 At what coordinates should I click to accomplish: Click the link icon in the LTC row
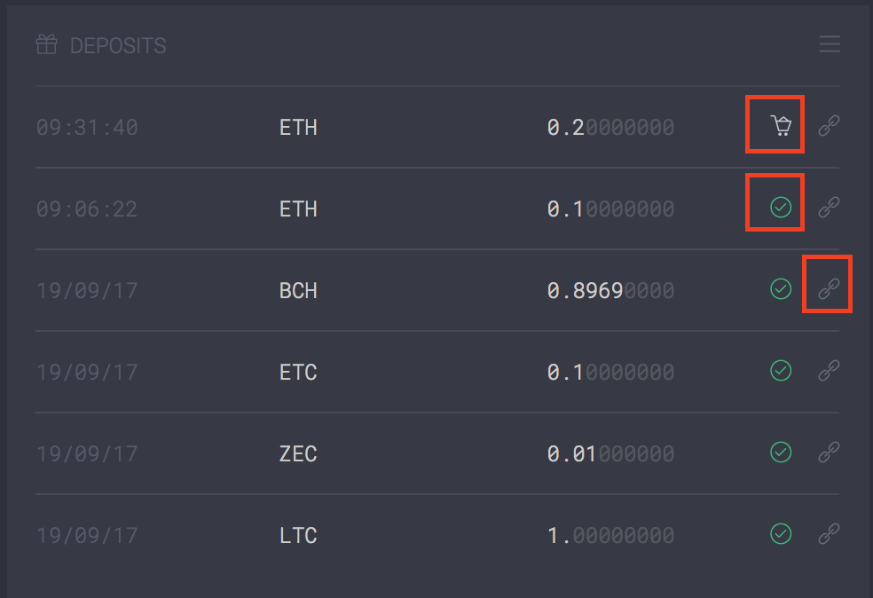(829, 534)
